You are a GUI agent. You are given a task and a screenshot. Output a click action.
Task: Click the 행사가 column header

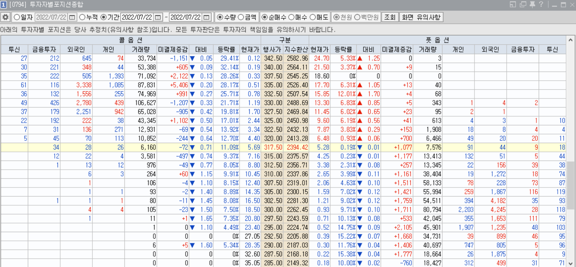click(x=272, y=49)
